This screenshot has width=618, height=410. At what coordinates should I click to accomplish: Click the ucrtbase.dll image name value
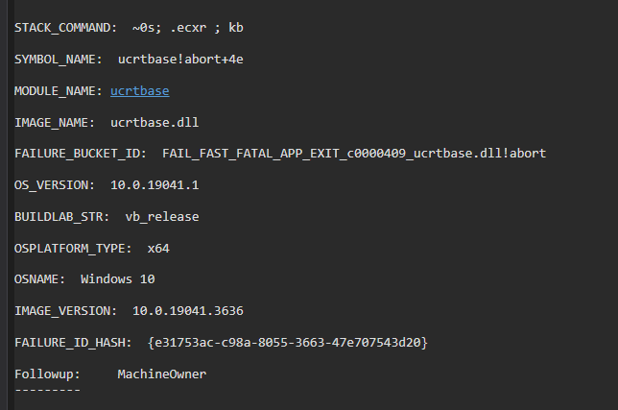click(154, 122)
